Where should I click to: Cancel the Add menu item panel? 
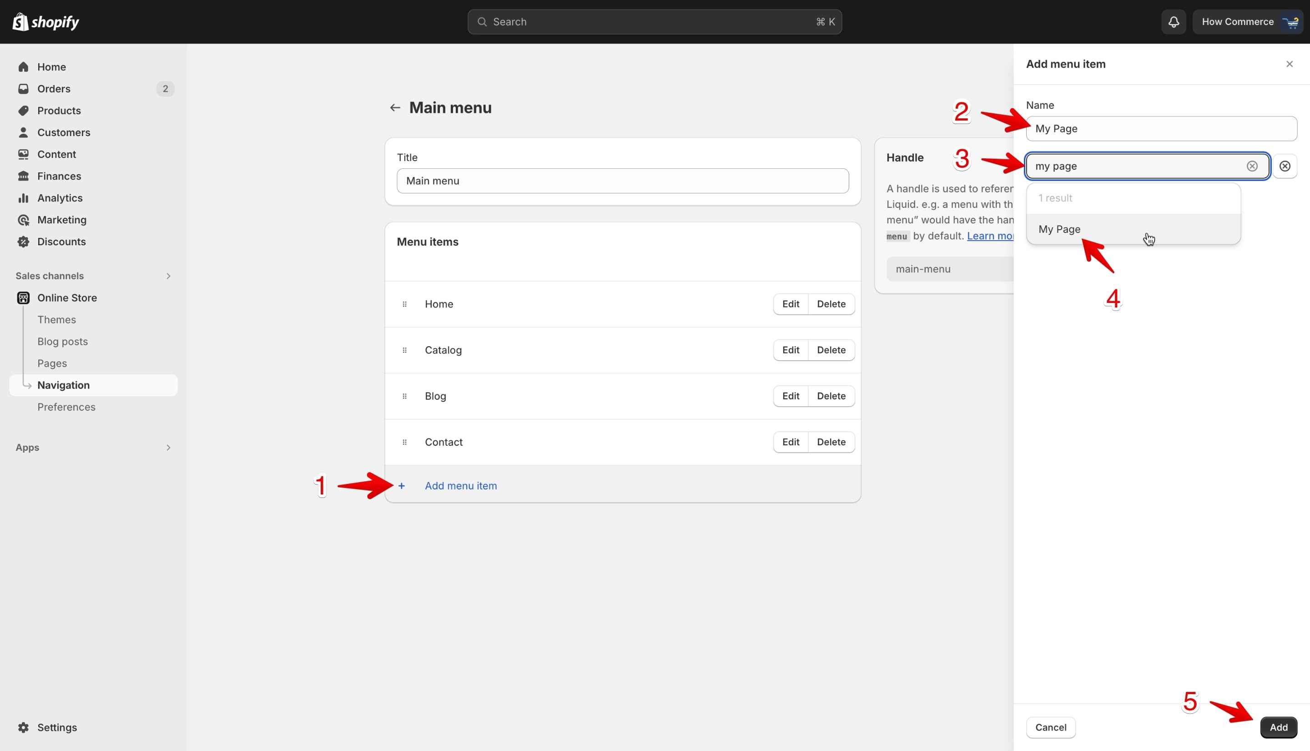(1051, 727)
